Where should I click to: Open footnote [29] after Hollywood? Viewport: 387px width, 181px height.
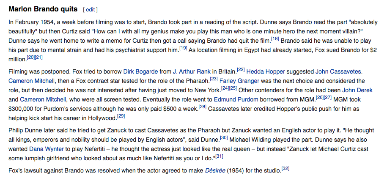click(x=121, y=116)
